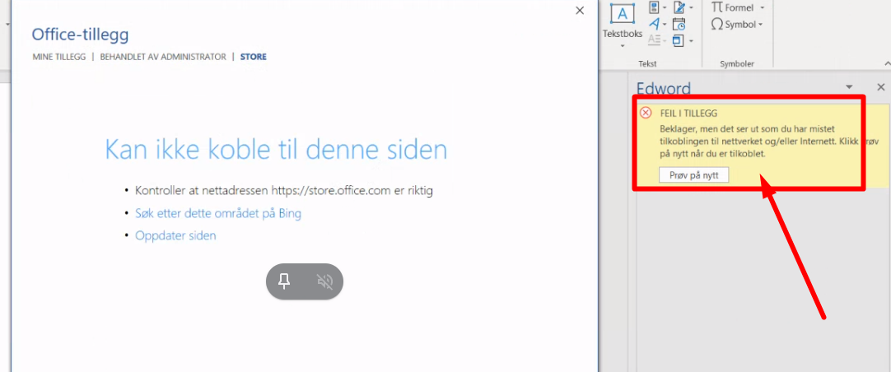Click the Object insert icon
891x372 pixels.
pos(679,40)
